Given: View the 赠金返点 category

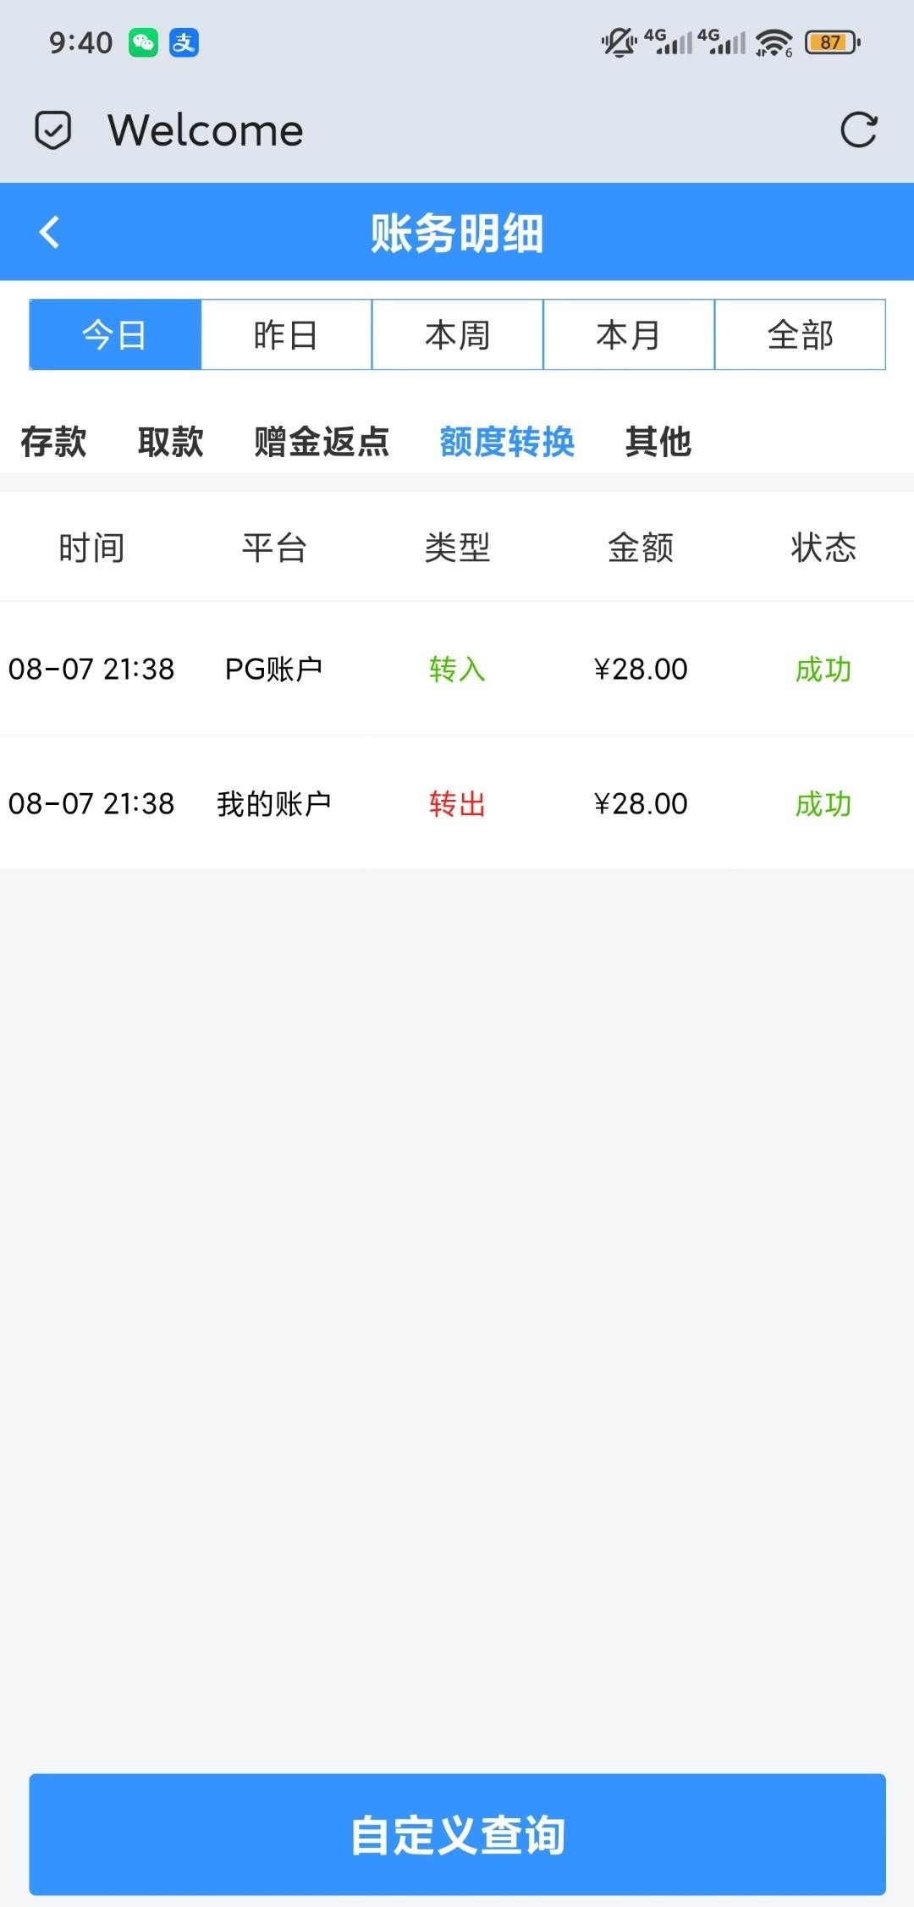Looking at the screenshot, I should click(x=322, y=442).
